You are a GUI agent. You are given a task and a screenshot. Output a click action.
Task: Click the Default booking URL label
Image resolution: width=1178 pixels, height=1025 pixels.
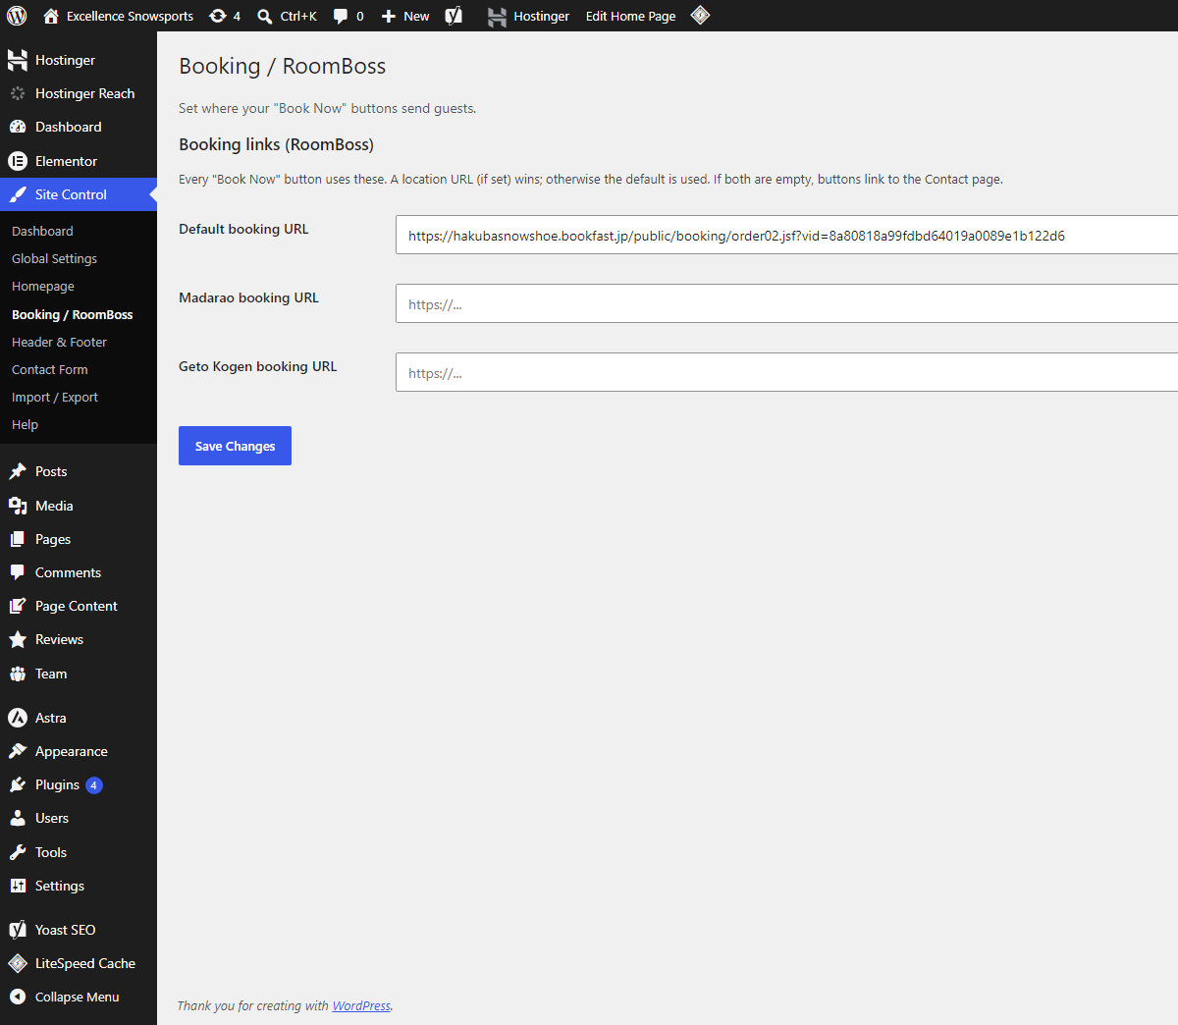[243, 229]
